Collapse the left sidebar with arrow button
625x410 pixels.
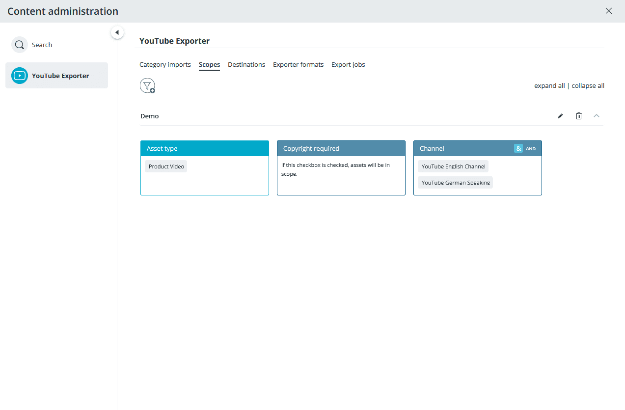pos(117,32)
